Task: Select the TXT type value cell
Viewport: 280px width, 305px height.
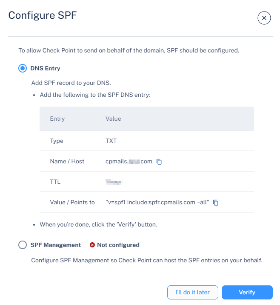Action: [111, 141]
